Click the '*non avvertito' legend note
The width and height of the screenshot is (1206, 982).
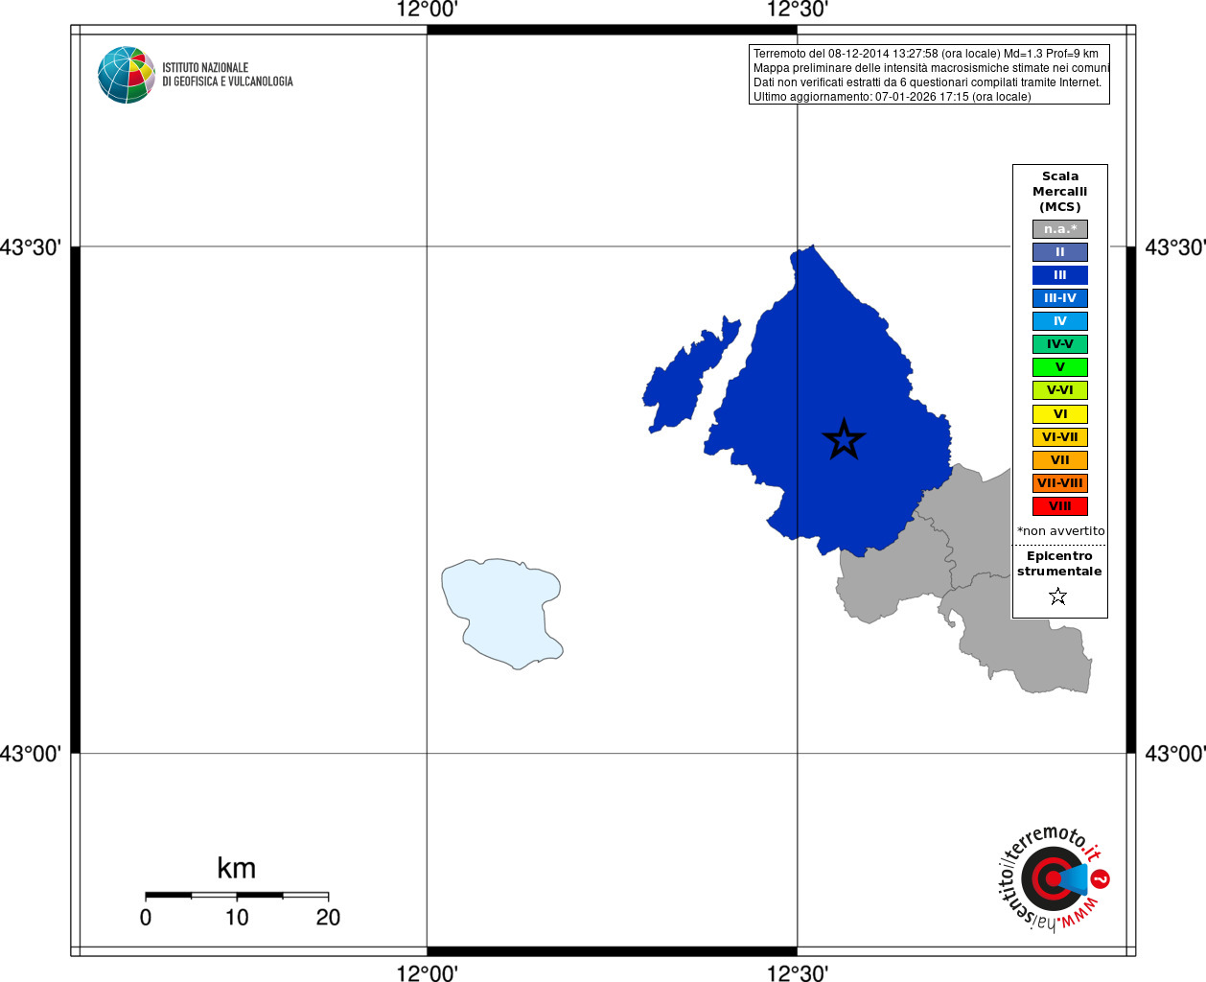pos(1060,531)
